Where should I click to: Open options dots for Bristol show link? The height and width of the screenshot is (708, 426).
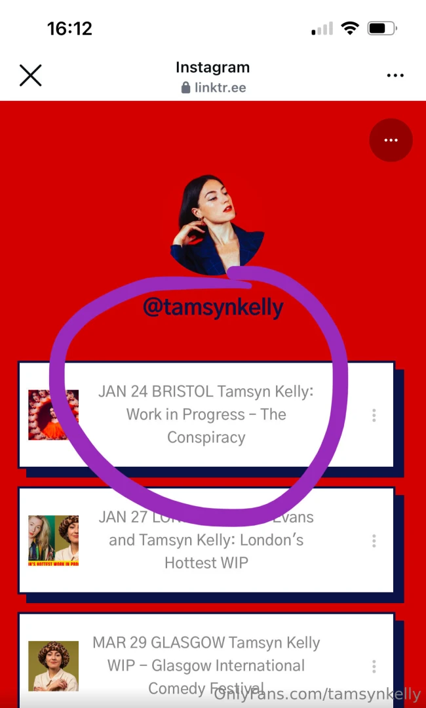[374, 416]
